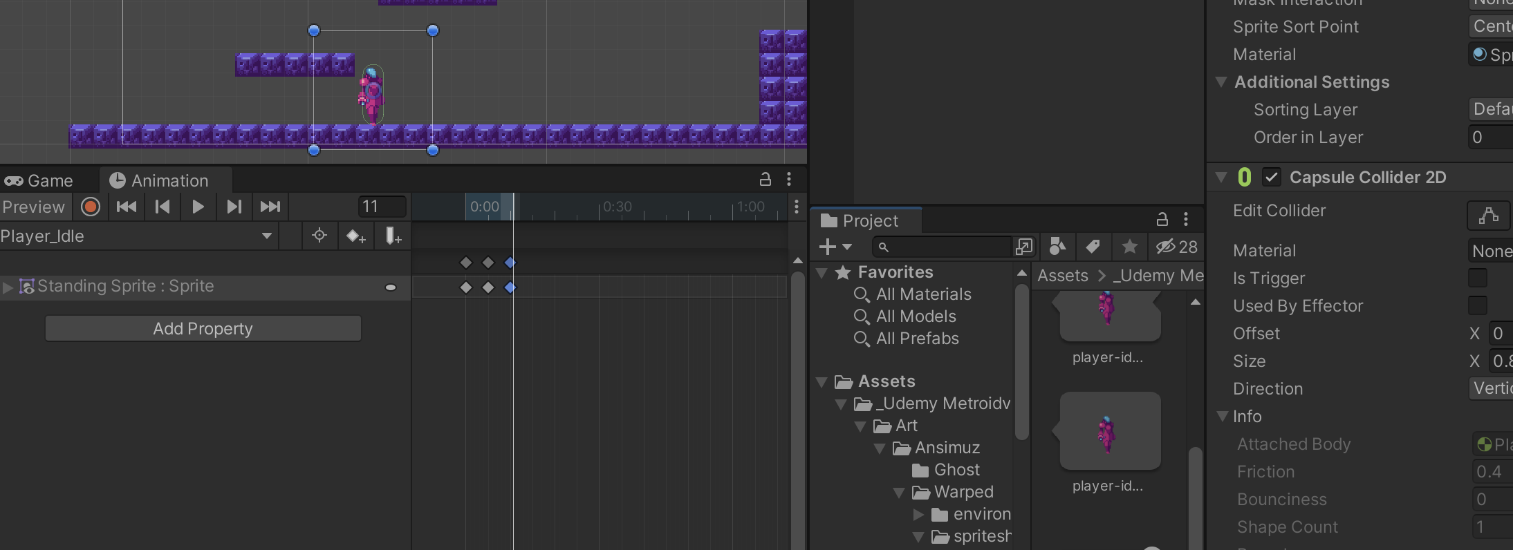This screenshot has width=1513, height=550.
Task: Open the Project window three-dot menu
Action: [x=1186, y=220]
